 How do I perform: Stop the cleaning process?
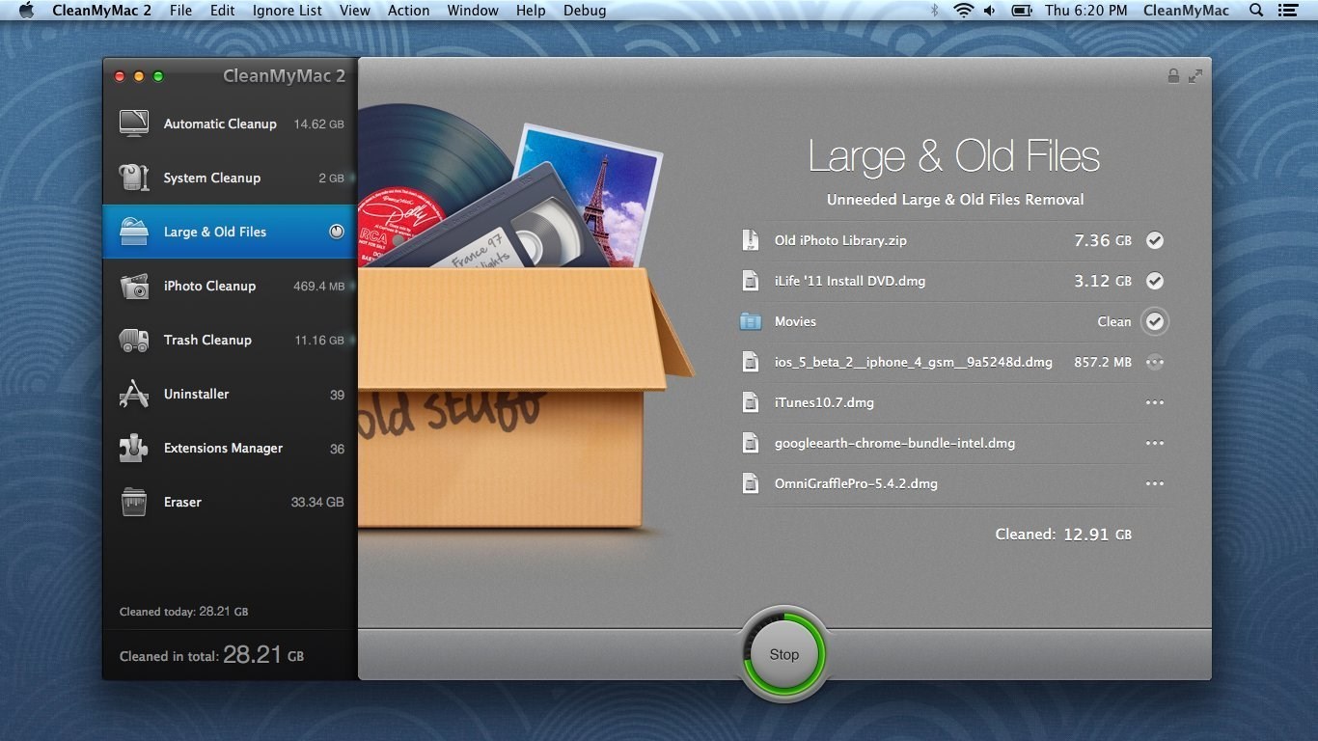click(783, 654)
